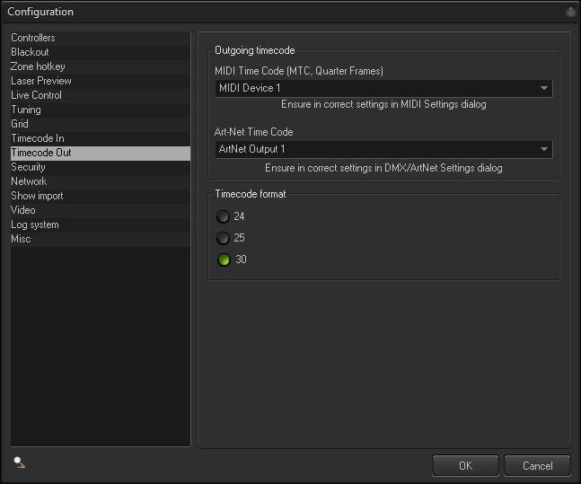Viewport: 581px width, 484px height.
Task: Select the 24 fps timecode format
Action: point(223,216)
